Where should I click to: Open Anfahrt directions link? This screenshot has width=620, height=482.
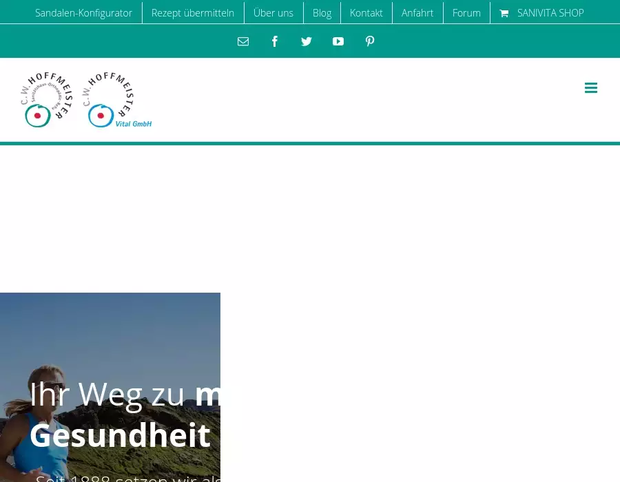(417, 13)
